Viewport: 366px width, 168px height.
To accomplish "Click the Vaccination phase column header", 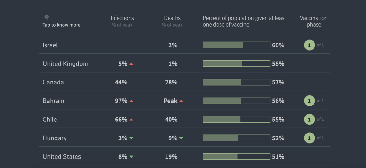I will 314,21.
